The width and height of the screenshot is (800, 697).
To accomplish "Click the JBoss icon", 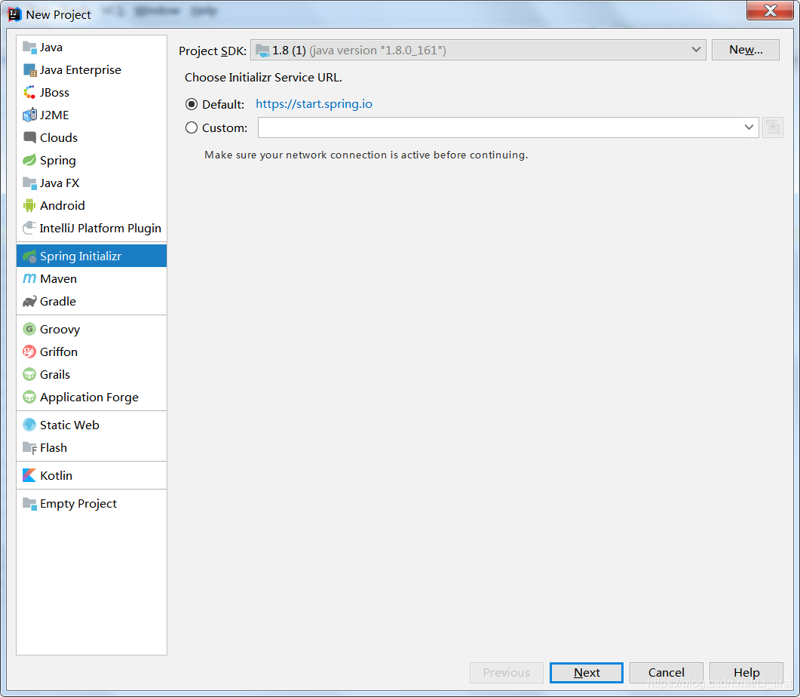I will [29, 92].
